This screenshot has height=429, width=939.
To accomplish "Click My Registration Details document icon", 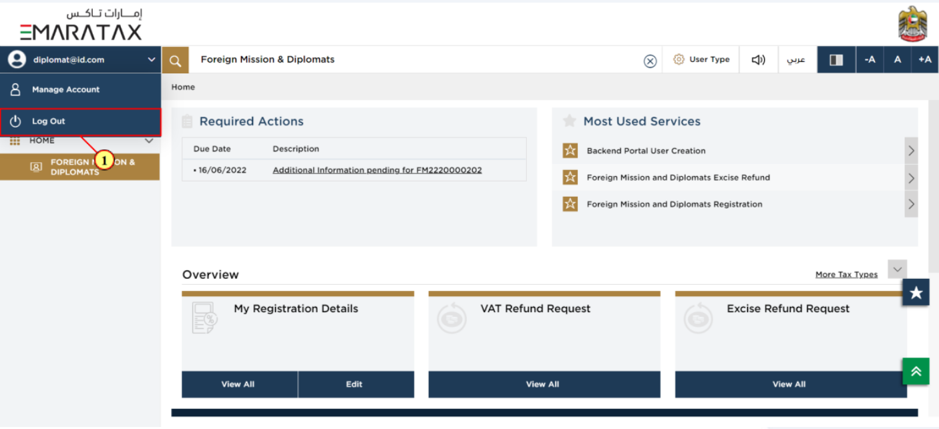I will [204, 318].
